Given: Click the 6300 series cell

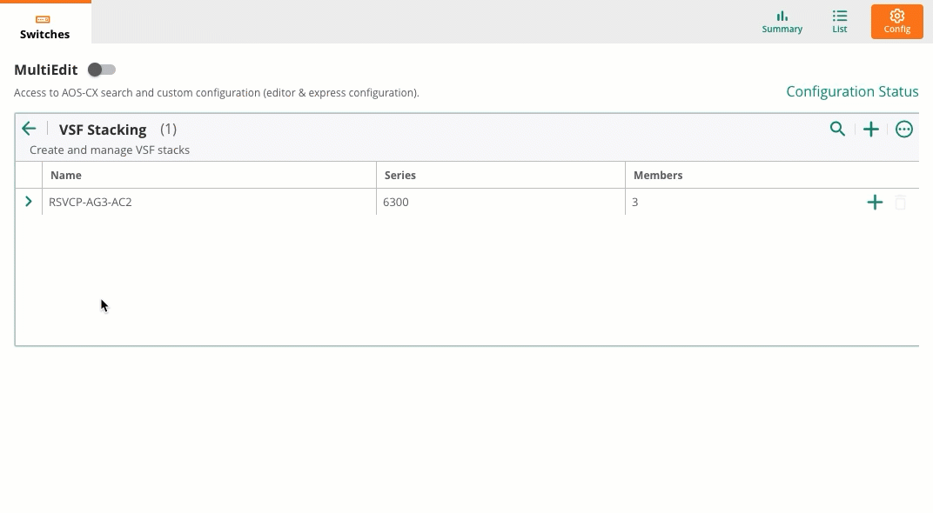Looking at the screenshot, I should [500, 202].
